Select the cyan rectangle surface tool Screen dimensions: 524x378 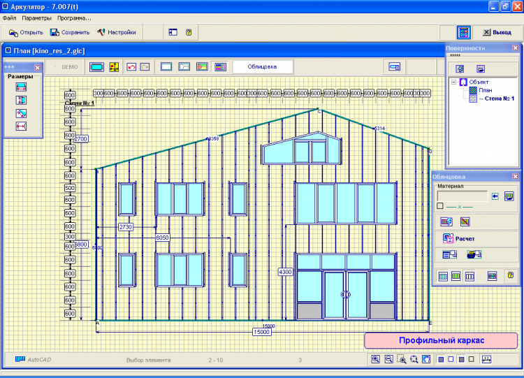pos(96,67)
